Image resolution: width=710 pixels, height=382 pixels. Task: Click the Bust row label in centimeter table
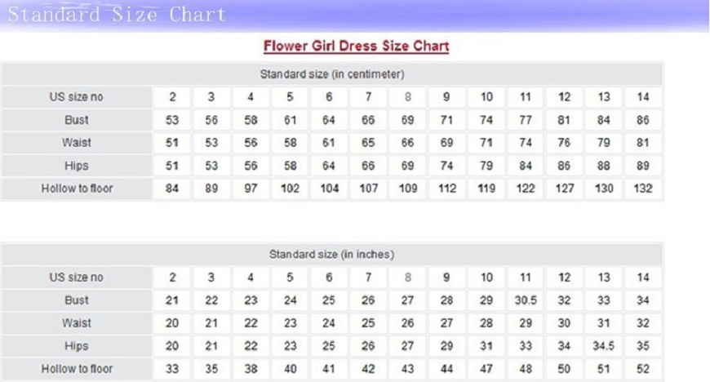coord(77,120)
